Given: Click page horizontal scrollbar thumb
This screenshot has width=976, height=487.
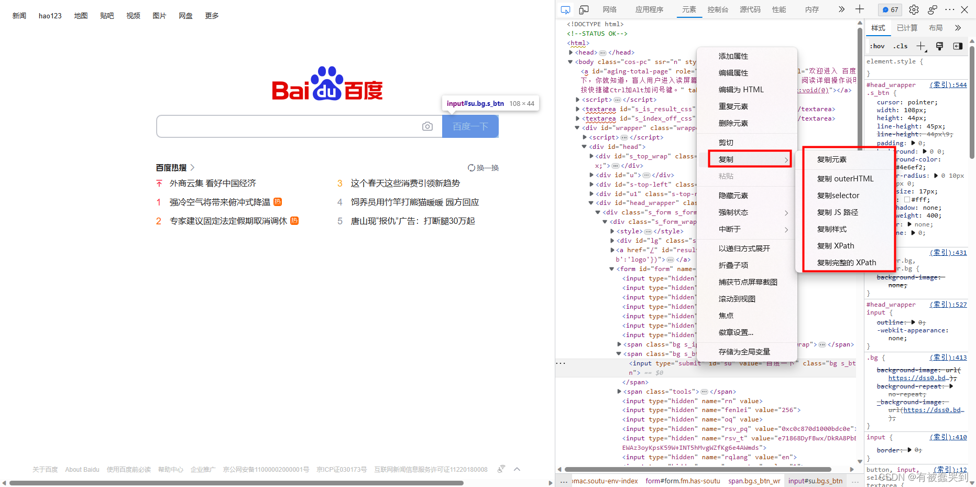Looking at the screenshot, I should pyautogui.click(x=236, y=483).
